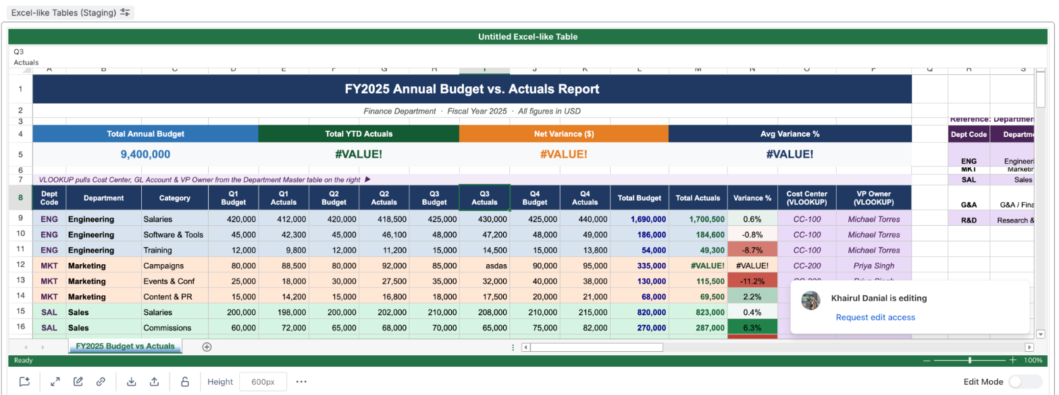Image resolution: width=1059 pixels, height=395 pixels.
Task: Click the horizontal scrollbar right arrow
Action: pos(1029,347)
